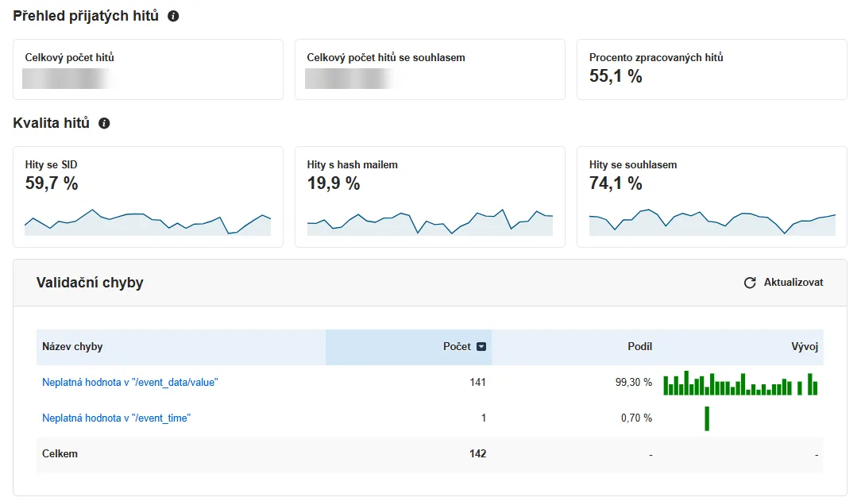Sort table by Název chyby column
Screen dimensions: 861x501
coord(72,347)
